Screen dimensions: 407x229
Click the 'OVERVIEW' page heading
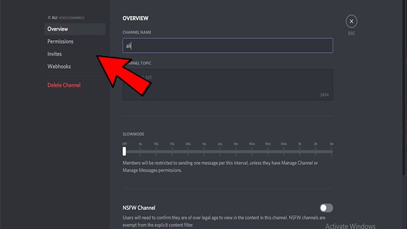(135, 18)
